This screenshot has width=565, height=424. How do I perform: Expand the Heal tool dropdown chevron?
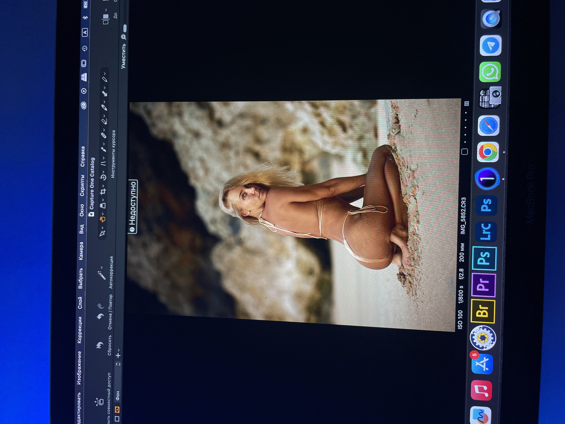(x=104, y=130)
